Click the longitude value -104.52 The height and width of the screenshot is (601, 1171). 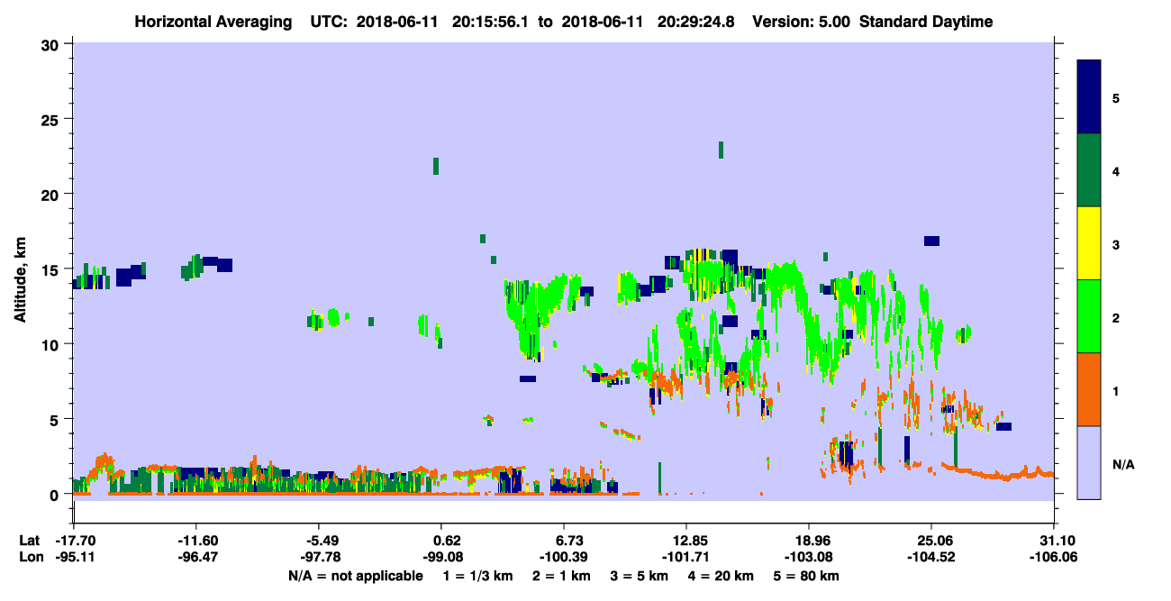(x=931, y=558)
